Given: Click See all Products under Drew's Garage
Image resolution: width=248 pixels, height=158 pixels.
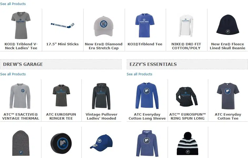Looking at the screenshot, I should coord(13,74).
